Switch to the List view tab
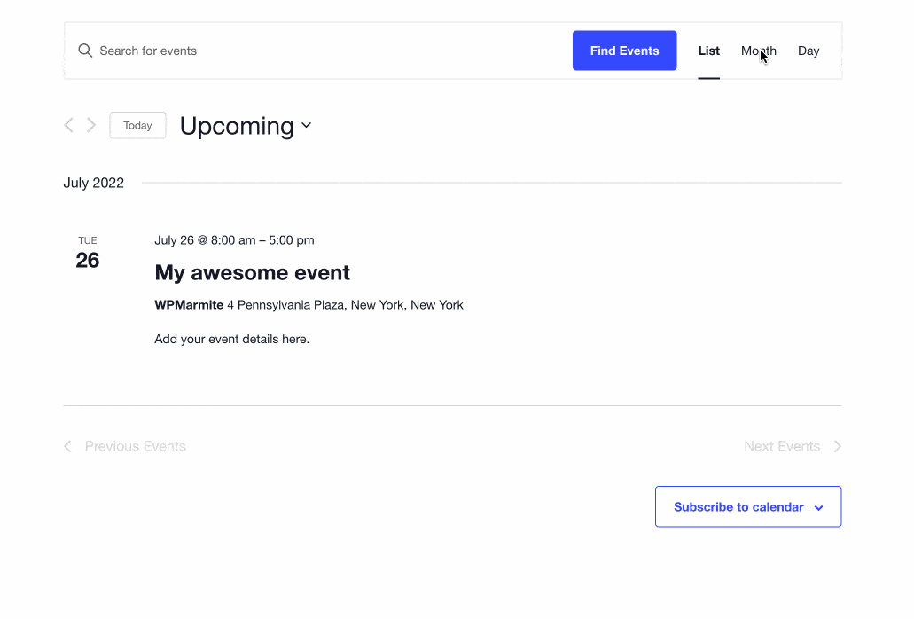 (709, 51)
